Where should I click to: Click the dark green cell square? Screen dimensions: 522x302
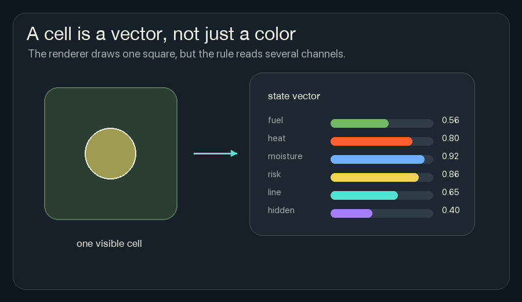point(111,154)
